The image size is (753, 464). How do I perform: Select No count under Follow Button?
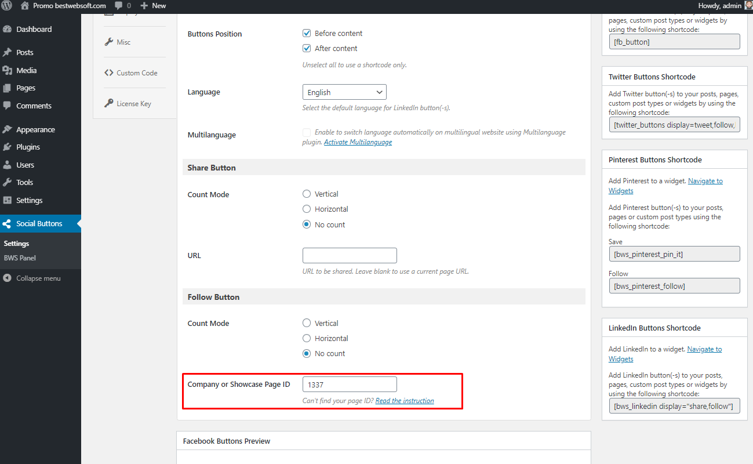click(307, 353)
